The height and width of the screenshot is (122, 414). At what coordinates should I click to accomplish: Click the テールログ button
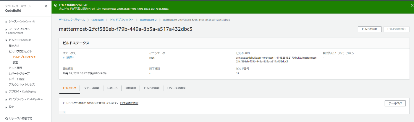(x=395, y=103)
